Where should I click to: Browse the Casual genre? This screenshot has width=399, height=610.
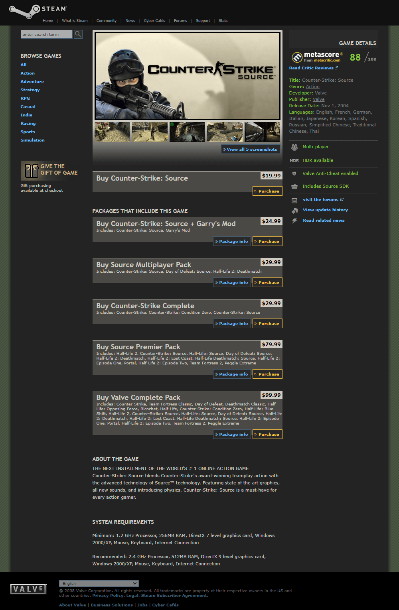28,106
